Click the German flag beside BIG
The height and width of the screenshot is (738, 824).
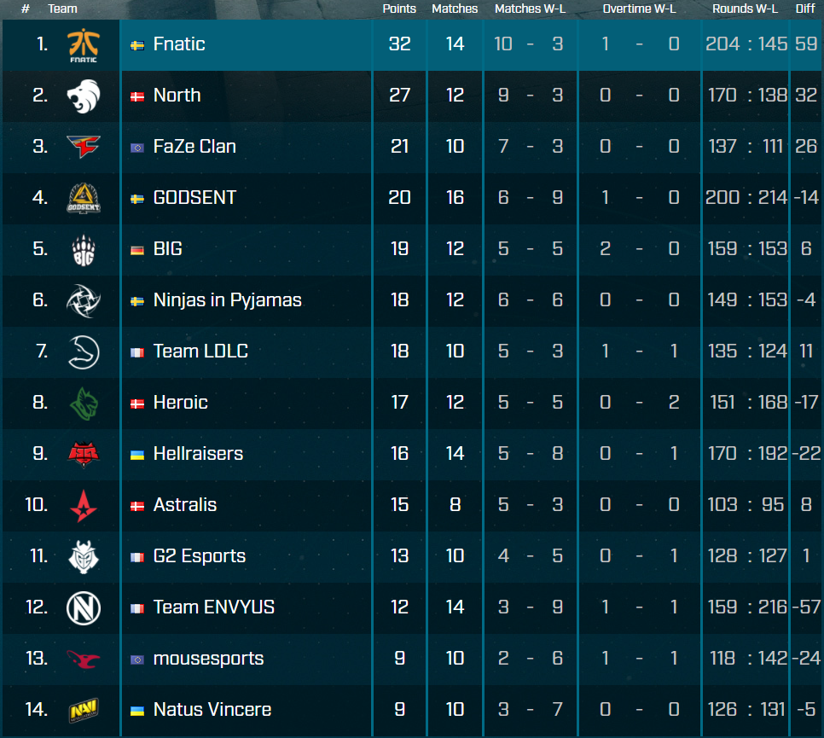click(137, 251)
